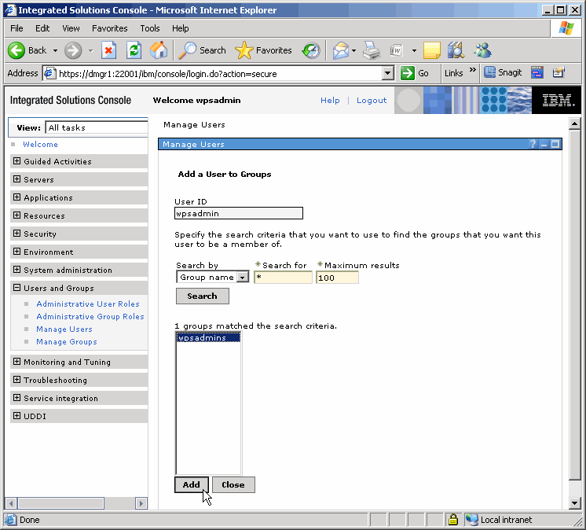Go to the browser Home page

[x=159, y=50]
